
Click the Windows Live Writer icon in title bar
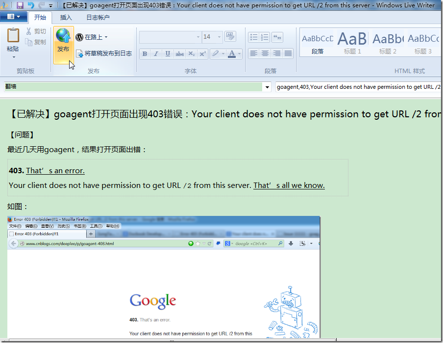tap(4, 5)
